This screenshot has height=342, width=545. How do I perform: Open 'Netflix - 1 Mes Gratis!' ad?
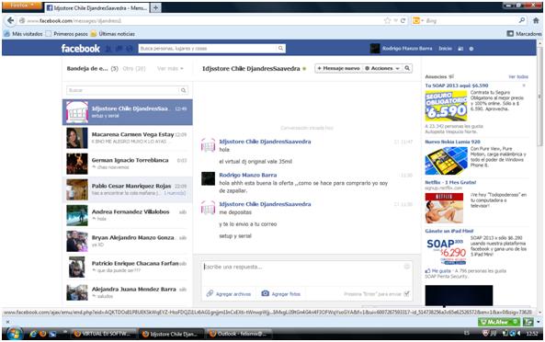point(450,182)
